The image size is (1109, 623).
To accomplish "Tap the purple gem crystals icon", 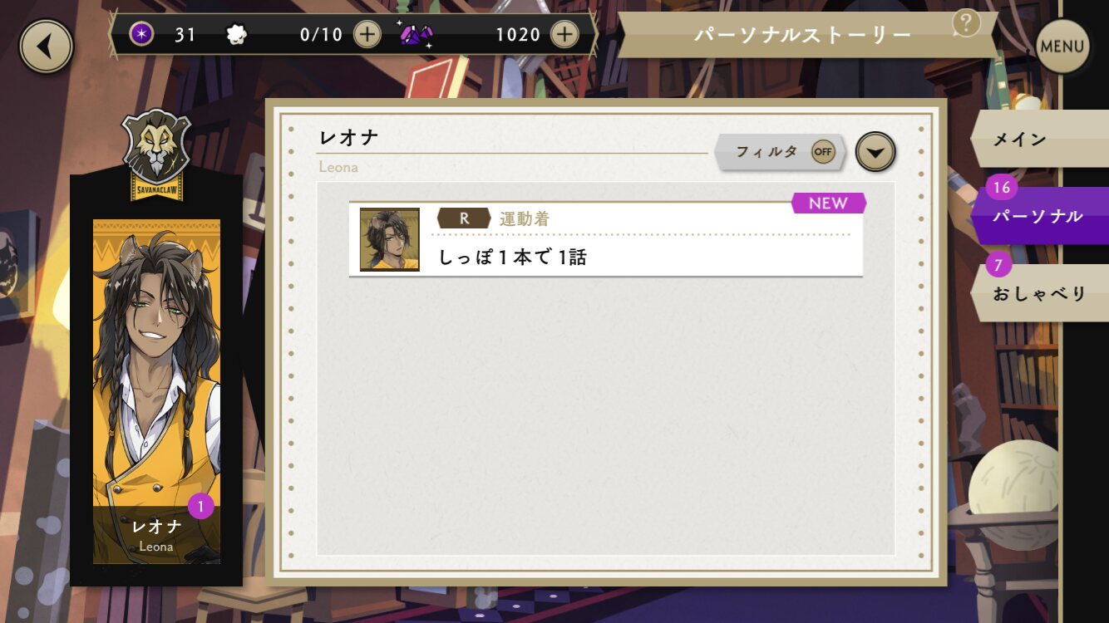I will pyautogui.click(x=414, y=35).
